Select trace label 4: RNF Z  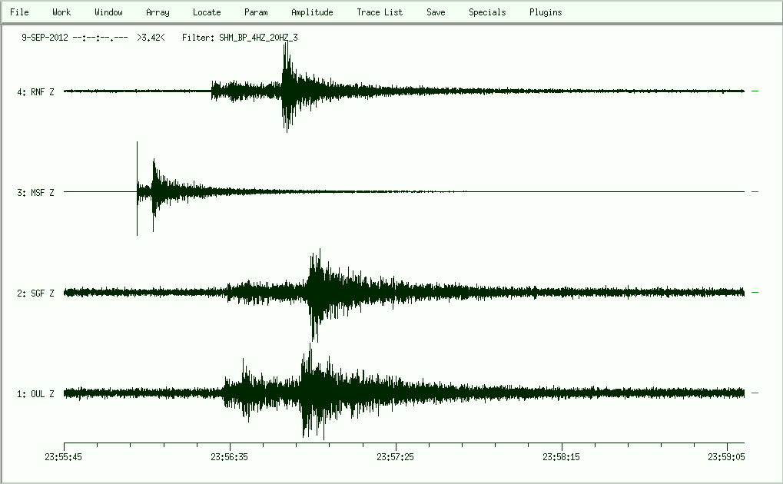pyautogui.click(x=35, y=92)
